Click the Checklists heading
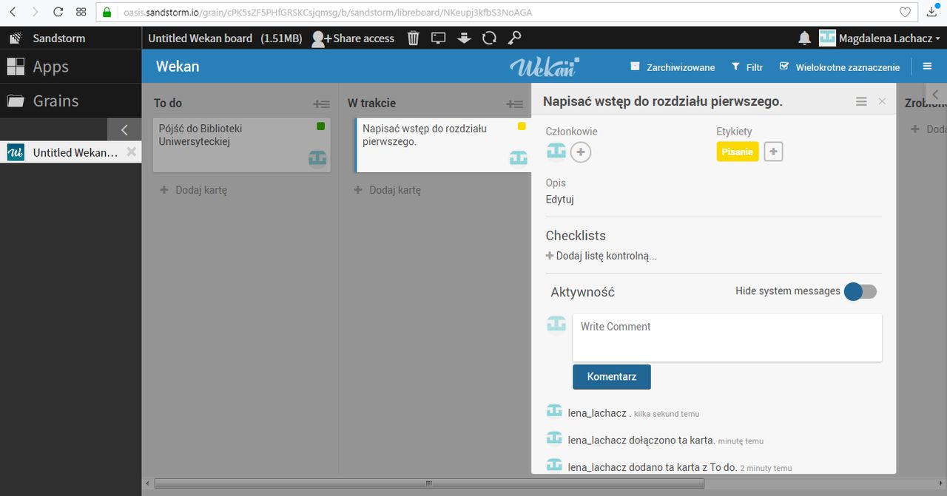Image resolution: width=947 pixels, height=496 pixels. [576, 236]
